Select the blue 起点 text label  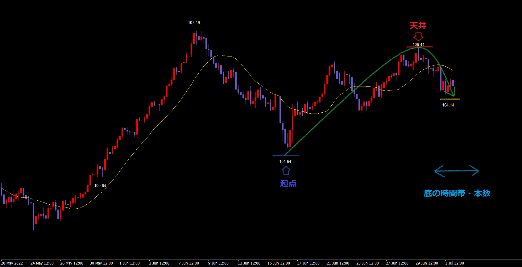coord(288,183)
